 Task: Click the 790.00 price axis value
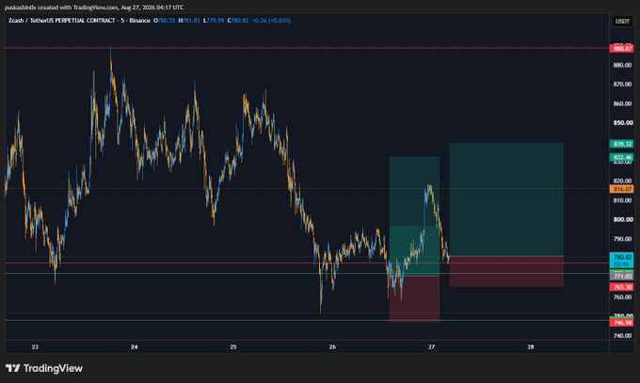point(622,239)
